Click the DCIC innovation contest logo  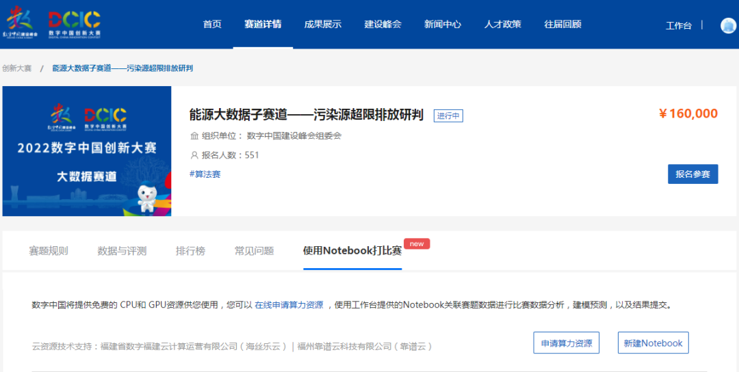(x=75, y=25)
